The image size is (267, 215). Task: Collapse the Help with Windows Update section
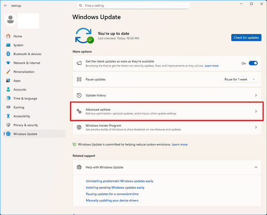click(256, 167)
